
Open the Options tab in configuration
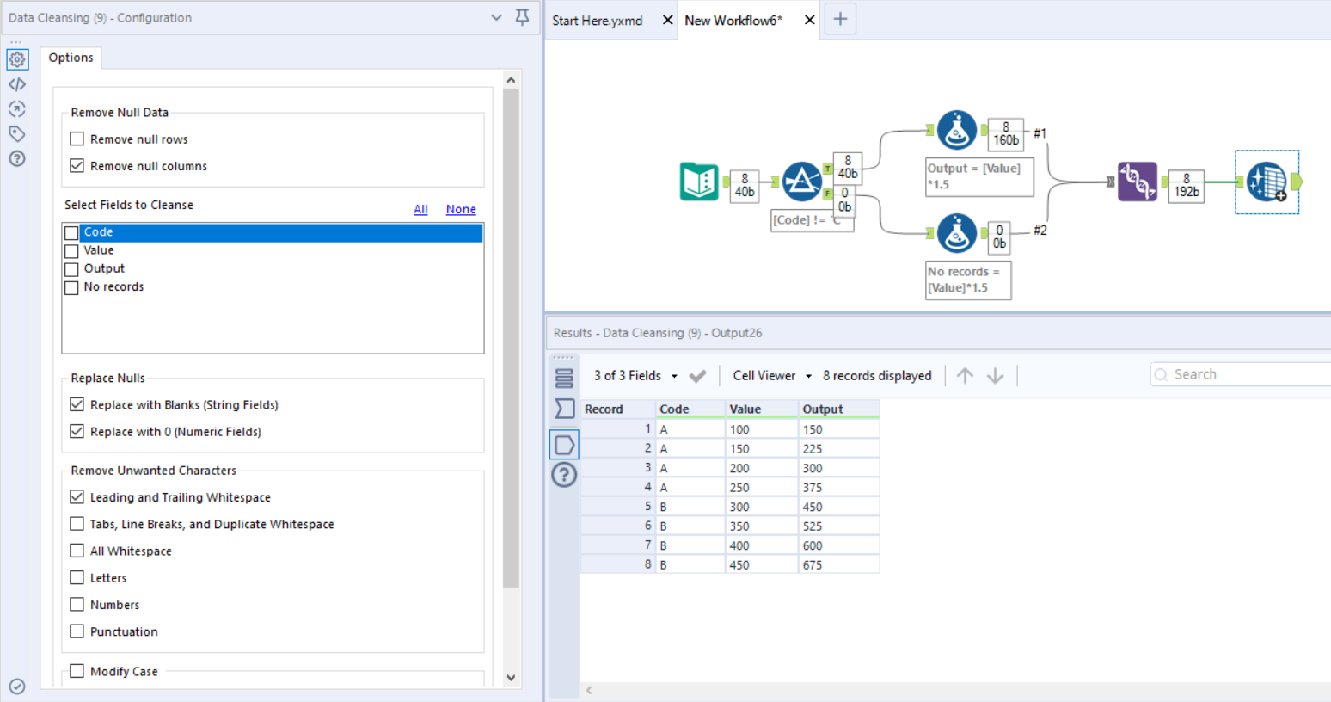coord(71,58)
